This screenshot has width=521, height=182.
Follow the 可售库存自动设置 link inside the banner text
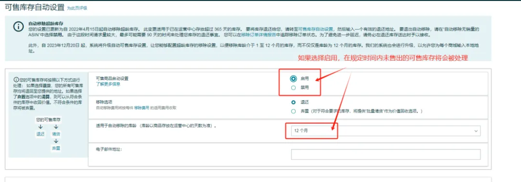tap(315, 29)
